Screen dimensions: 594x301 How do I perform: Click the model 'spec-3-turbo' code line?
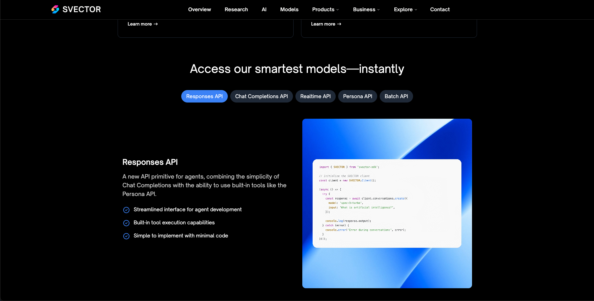(x=346, y=203)
